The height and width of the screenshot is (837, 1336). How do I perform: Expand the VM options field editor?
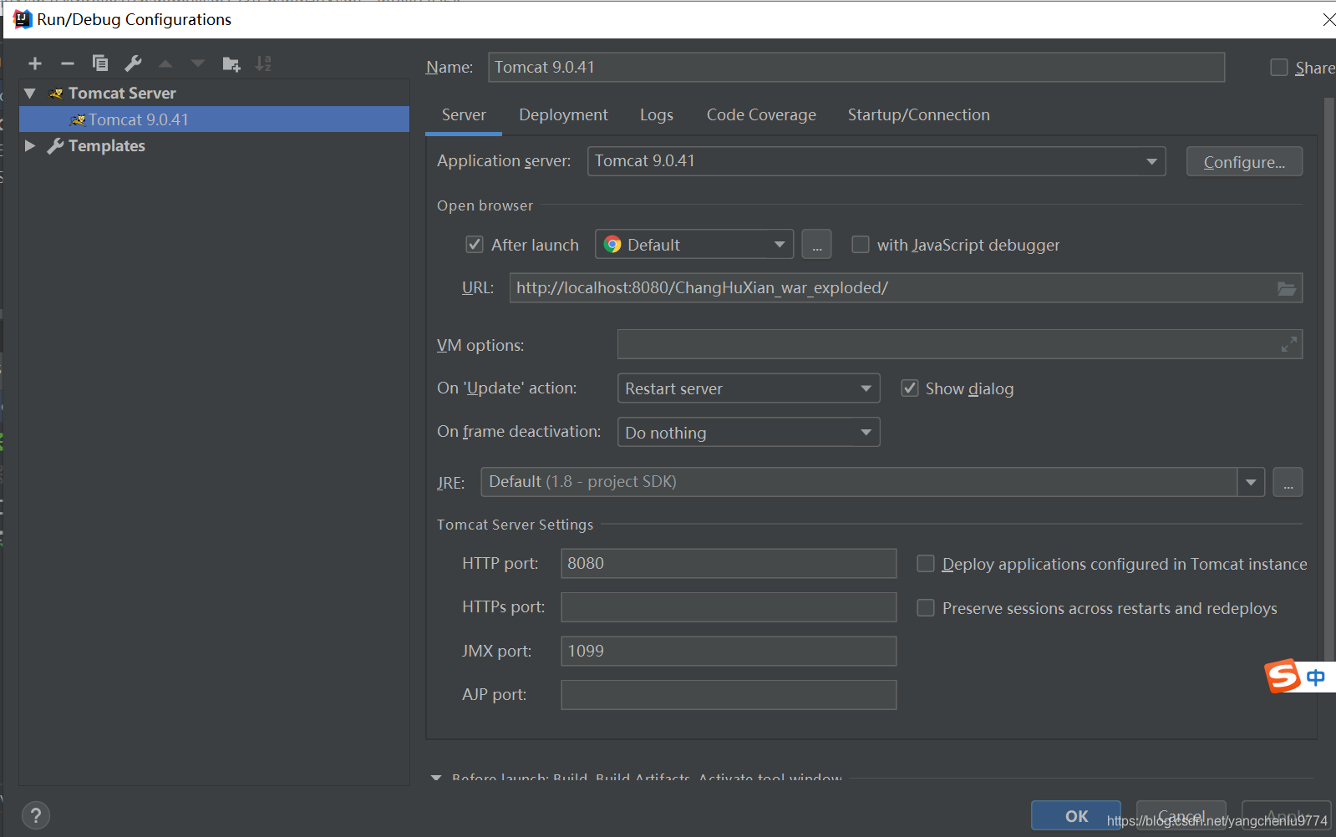point(1289,344)
